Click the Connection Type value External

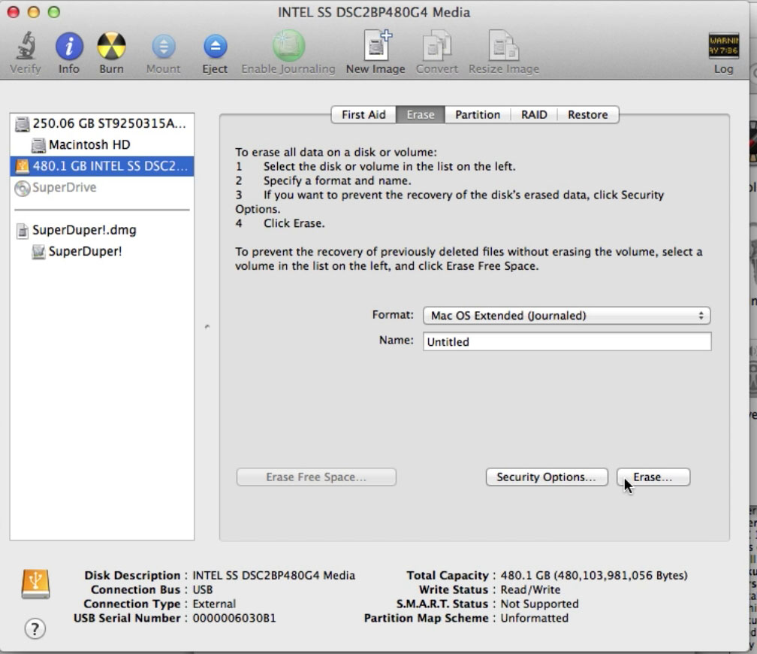214,604
